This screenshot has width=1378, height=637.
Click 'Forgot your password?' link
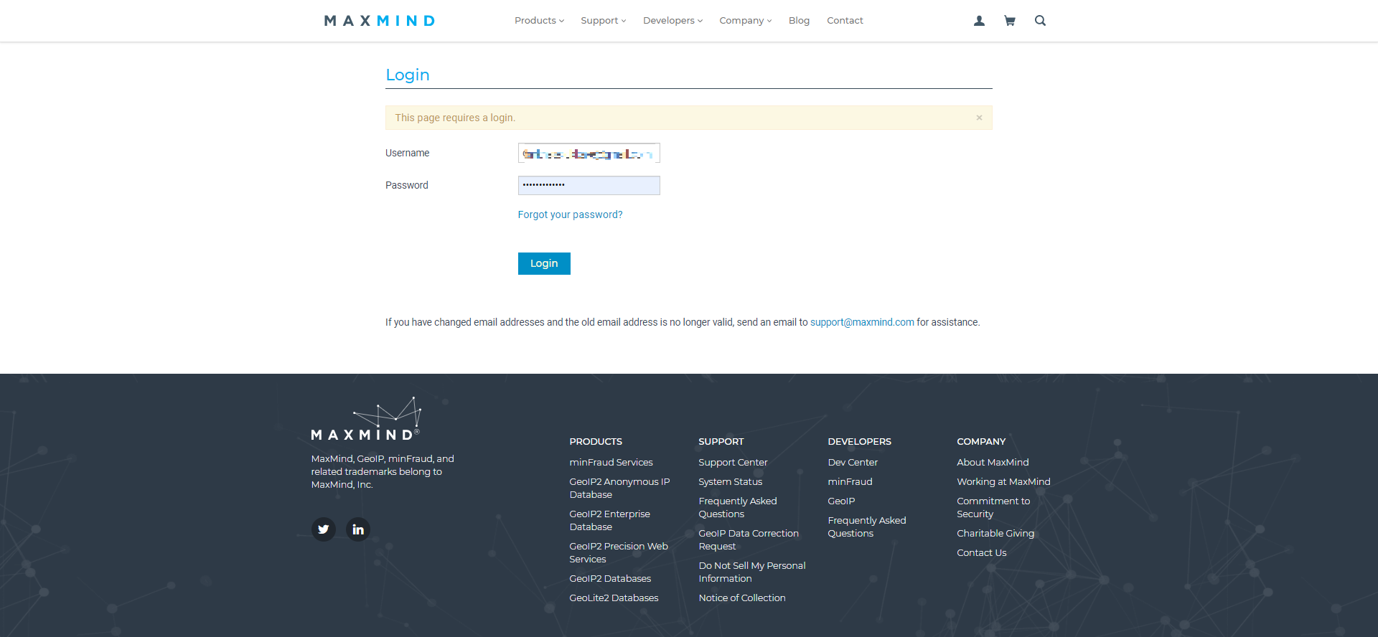tap(571, 214)
